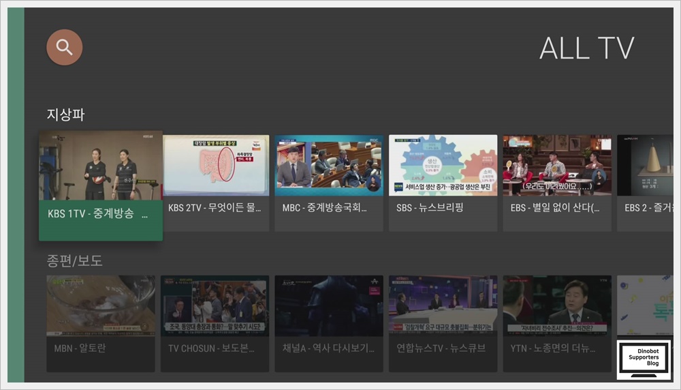Open the TV CHOSUN channel thumbnail
Viewport: 681px width, 390px height.
(x=215, y=305)
